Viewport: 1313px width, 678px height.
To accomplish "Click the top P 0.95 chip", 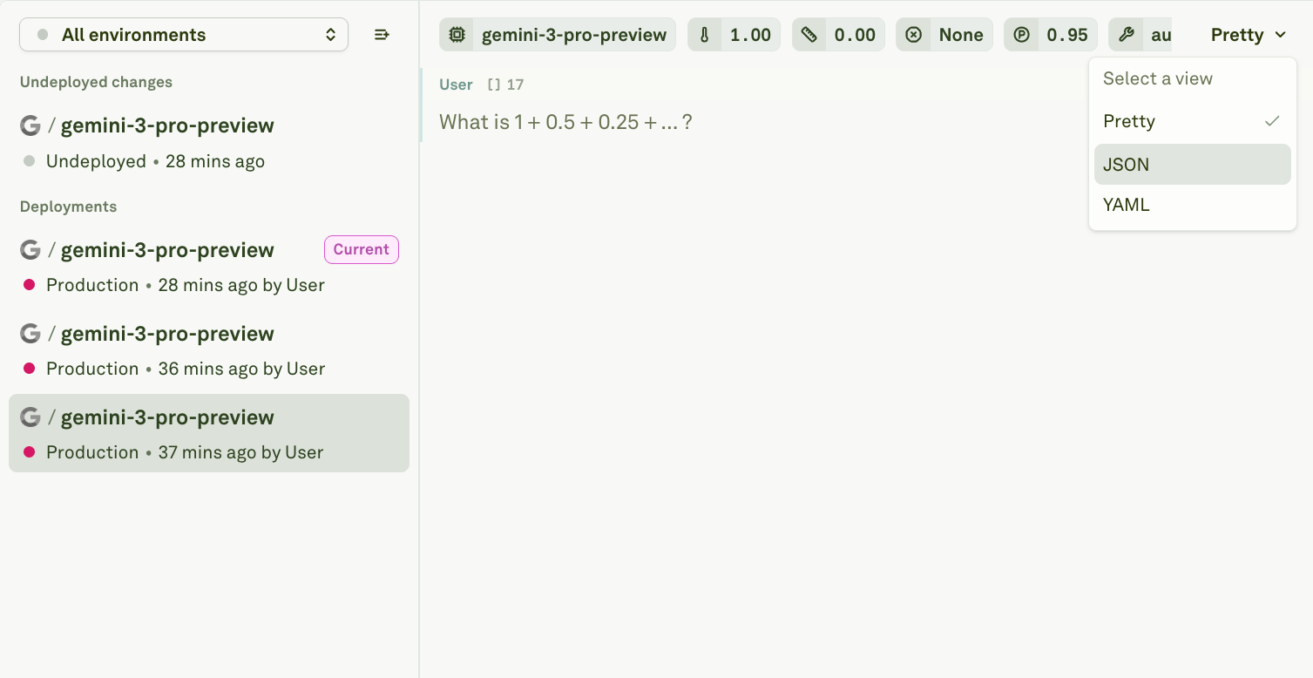I will 1051,35.
